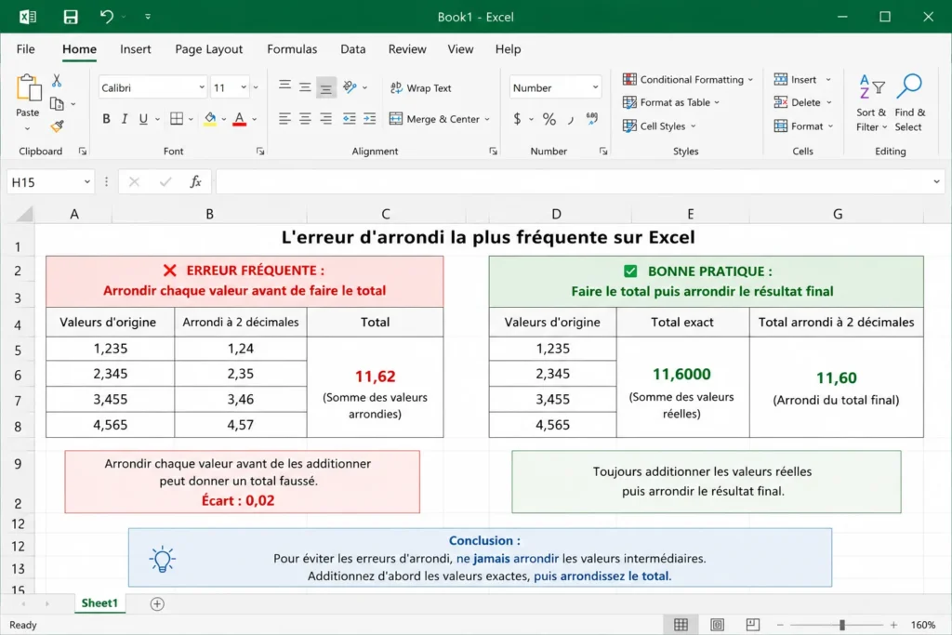952x635 pixels.
Task: Click the Cut scissors icon
Action: point(57,80)
